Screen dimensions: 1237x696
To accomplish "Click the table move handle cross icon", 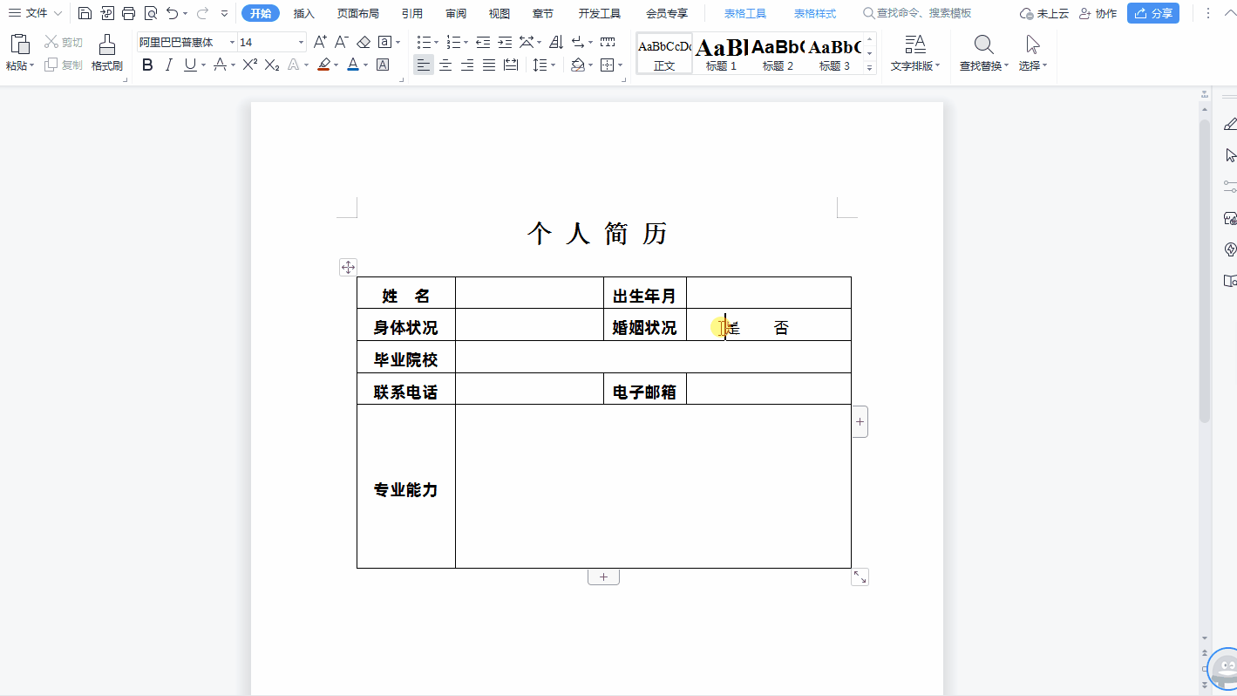I will [x=348, y=268].
